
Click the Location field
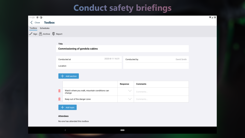click(x=89, y=66)
